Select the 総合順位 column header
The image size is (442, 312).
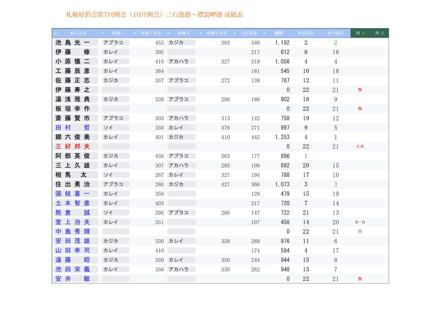click(335, 33)
